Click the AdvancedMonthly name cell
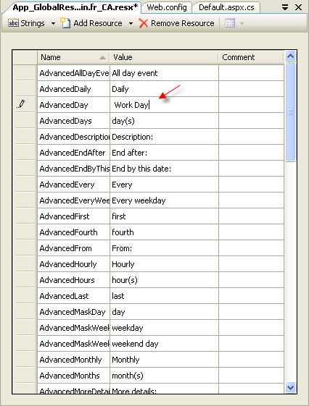 pos(74,360)
